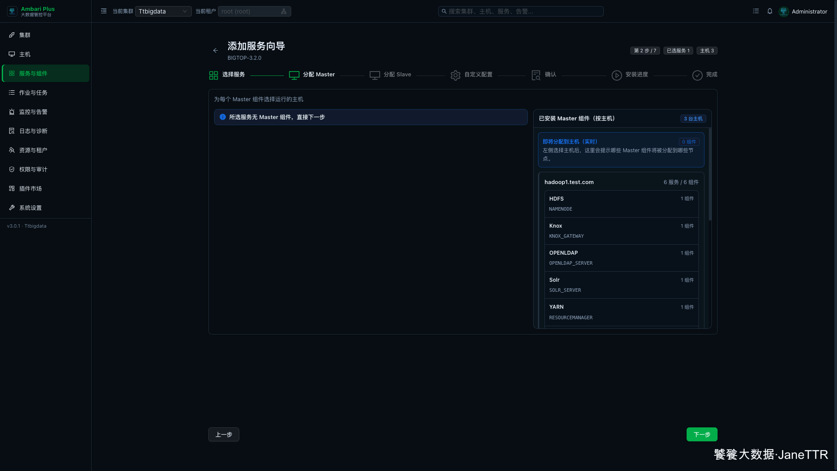Click the 安装进度 step label

tap(636, 75)
